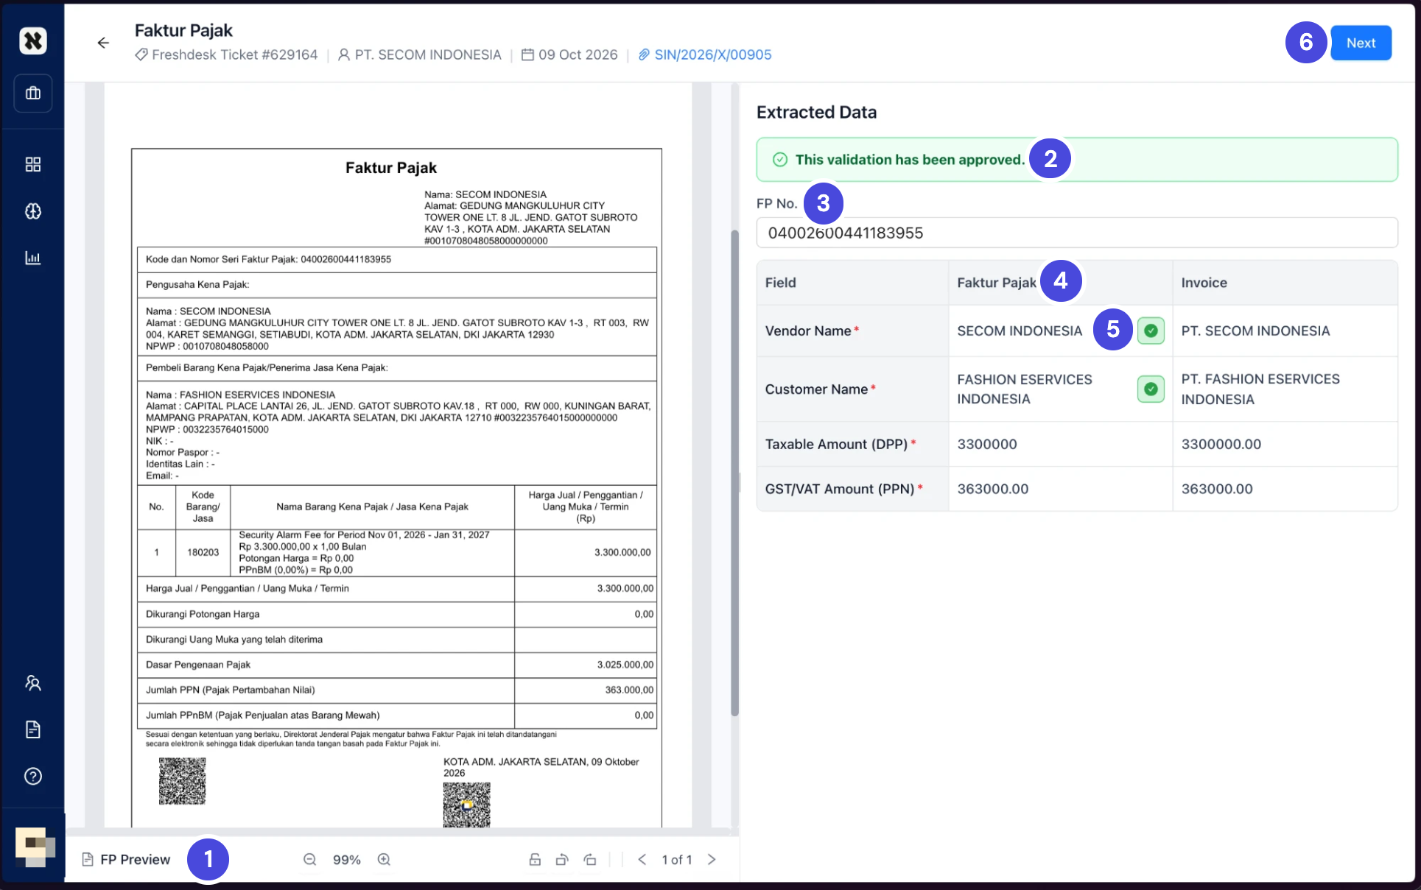Click the Freshdesk Ticket #629164 tag
Viewport: 1421px width, 890px height.
tap(226, 54)
